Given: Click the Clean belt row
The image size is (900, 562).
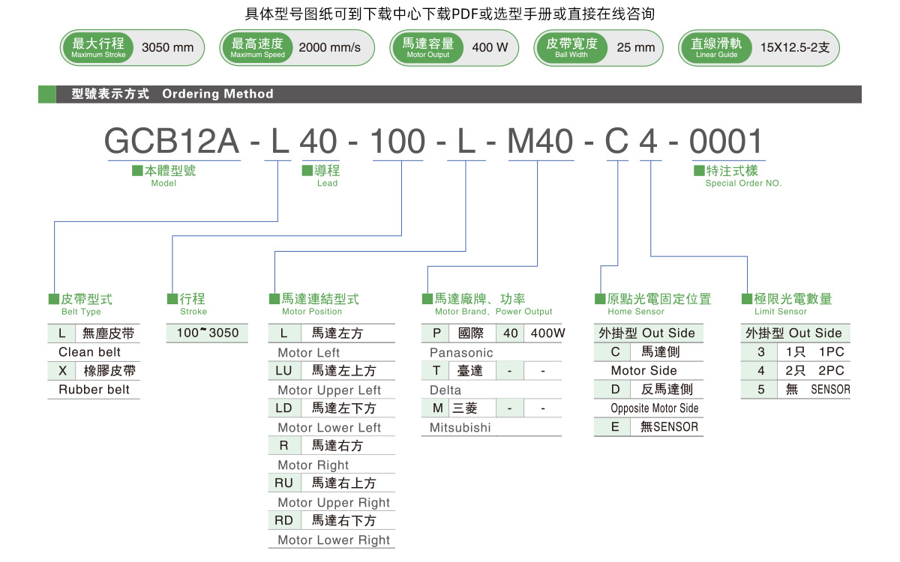Looking at the screenshot, I should point(94,352).
